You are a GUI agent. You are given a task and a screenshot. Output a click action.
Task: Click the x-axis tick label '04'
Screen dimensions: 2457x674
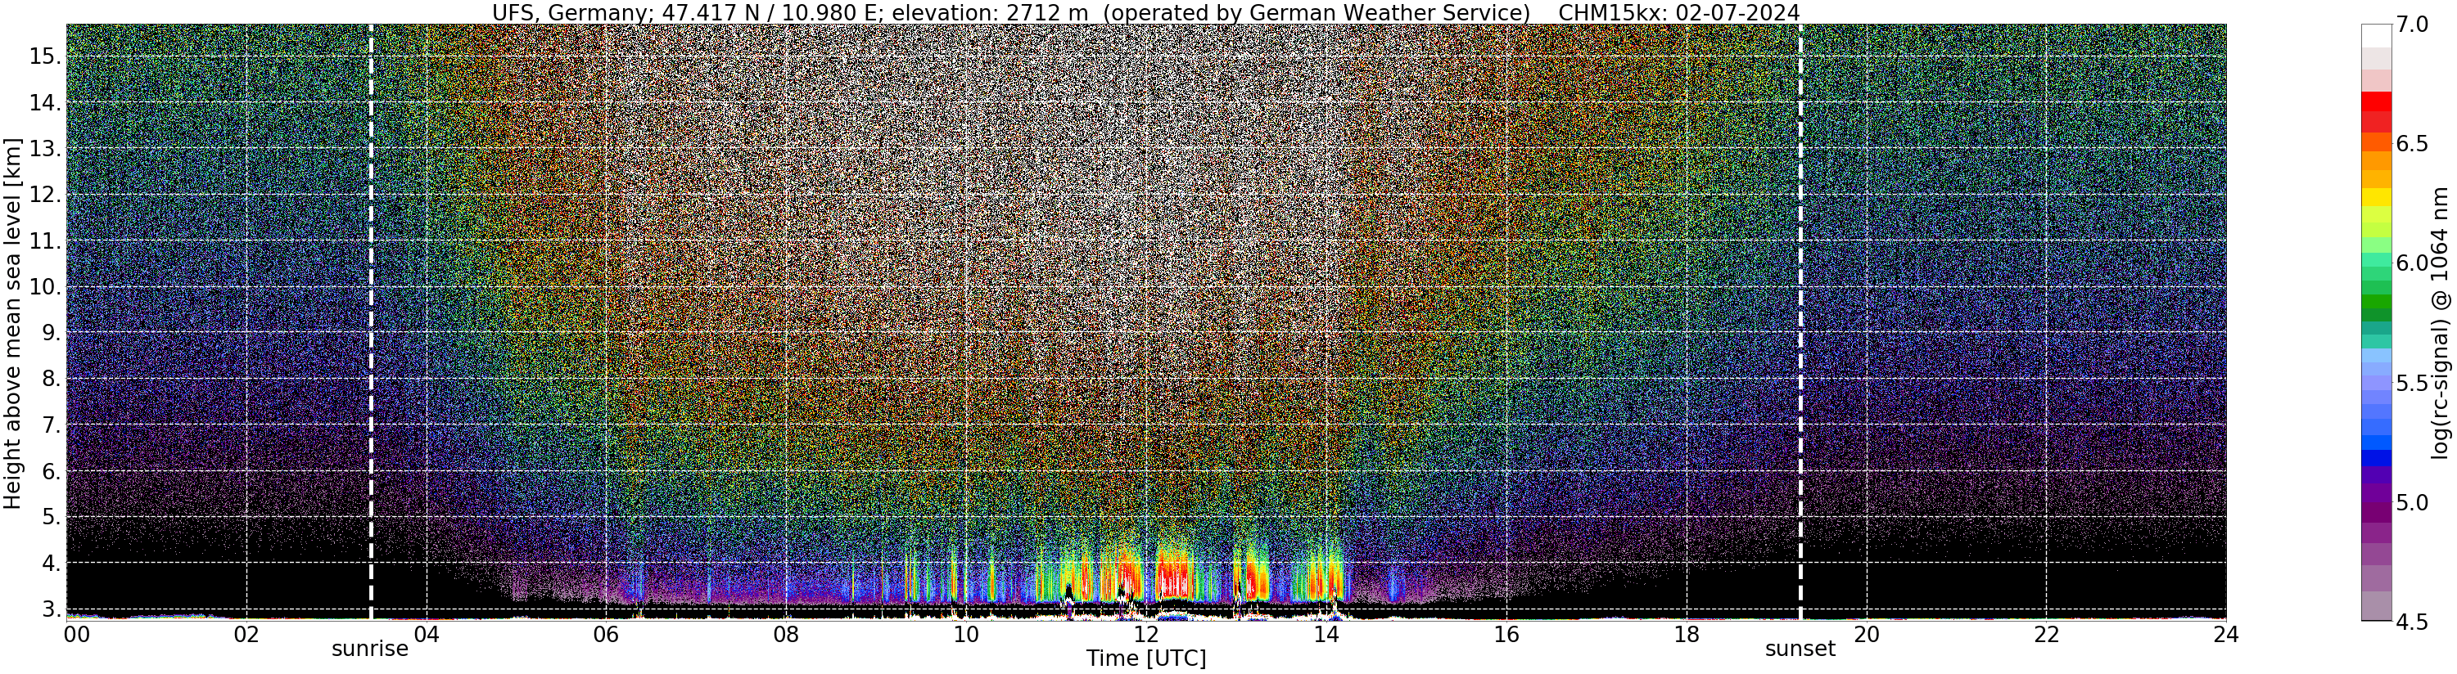pyautogui.click(x=427, y=635)
